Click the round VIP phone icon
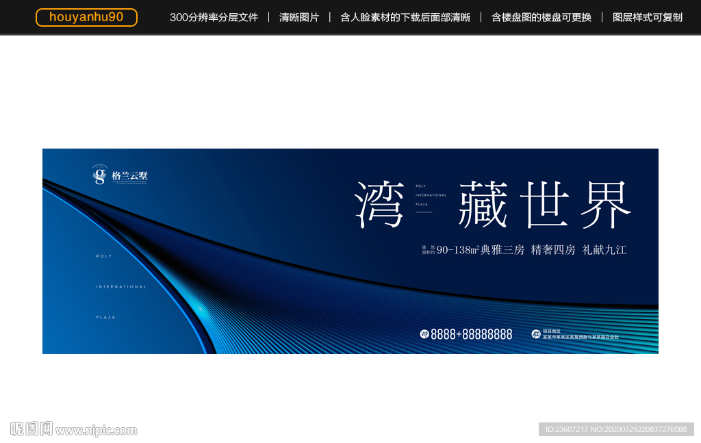Viewport: 701px width, 443px height. [424, 334]
